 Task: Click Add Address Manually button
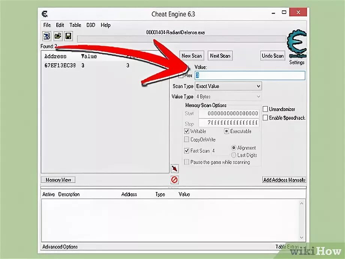284,180
